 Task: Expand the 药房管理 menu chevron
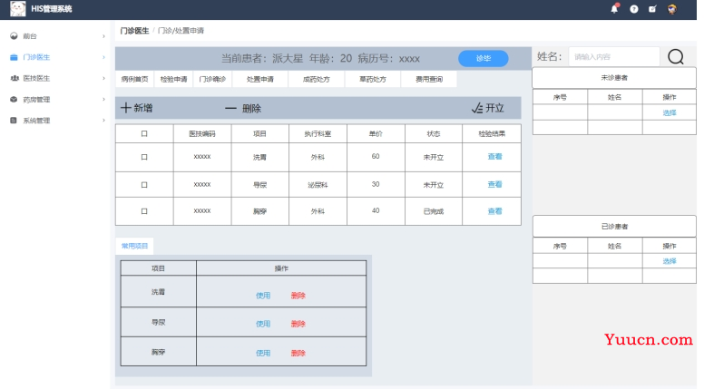point(103,99)
